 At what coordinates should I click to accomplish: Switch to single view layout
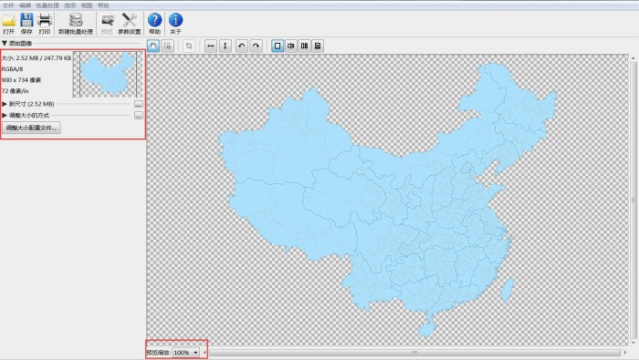(x=278, y=46)
